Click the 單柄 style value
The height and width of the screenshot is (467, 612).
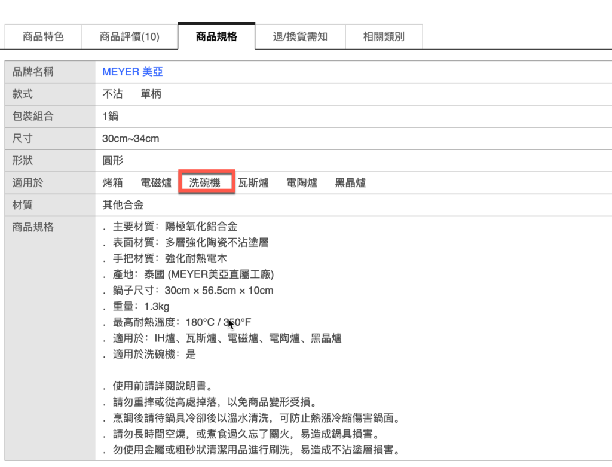(x=151, y=94)
